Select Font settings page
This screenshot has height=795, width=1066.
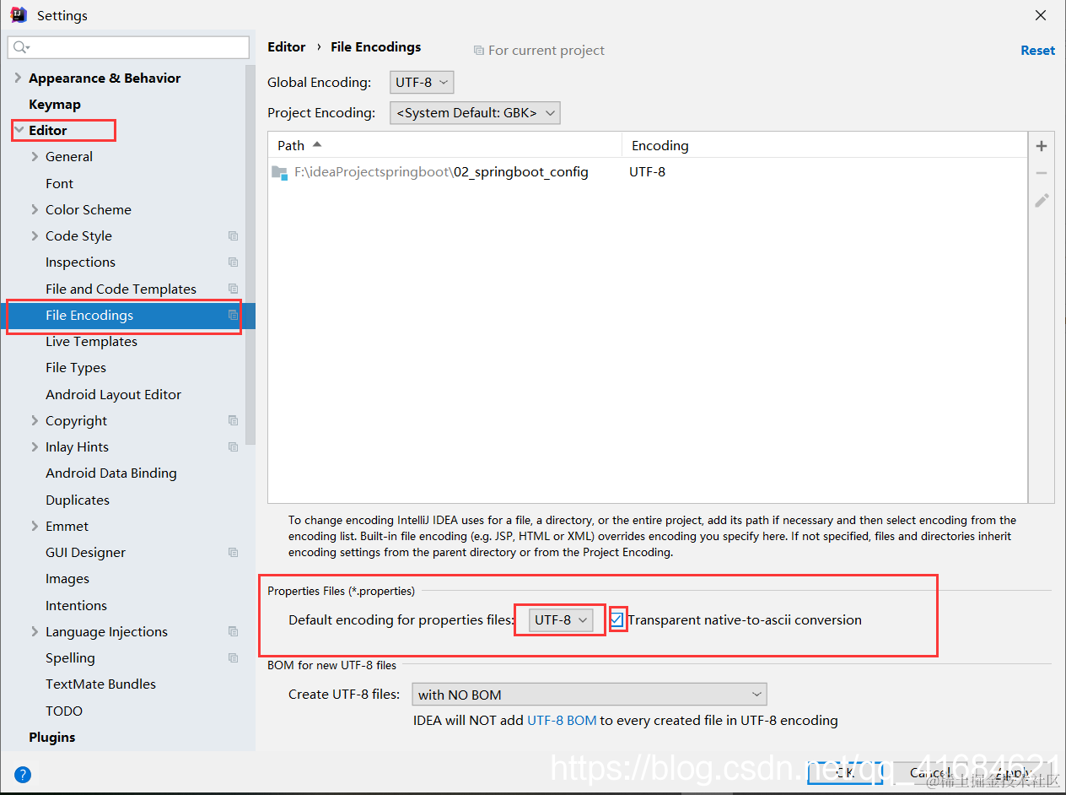click(59, 183)
